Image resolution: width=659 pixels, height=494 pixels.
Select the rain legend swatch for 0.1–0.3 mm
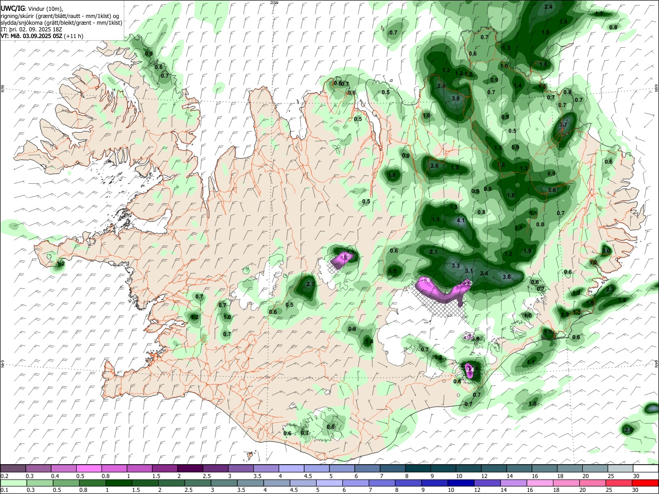13,483
